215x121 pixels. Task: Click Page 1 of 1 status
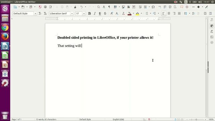(x=16, y=120)
